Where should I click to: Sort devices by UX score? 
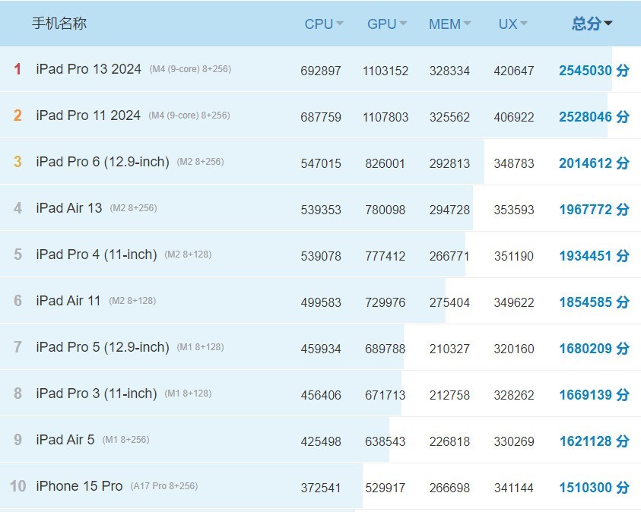pos(512,24)
